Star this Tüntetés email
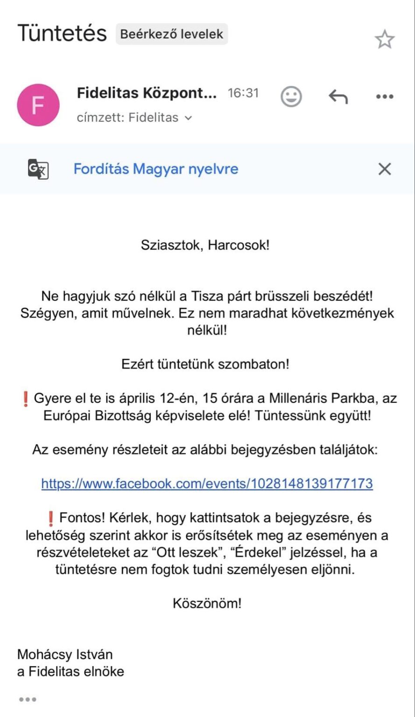Screen dimensions: 415x717 click(x=384, y=40)
